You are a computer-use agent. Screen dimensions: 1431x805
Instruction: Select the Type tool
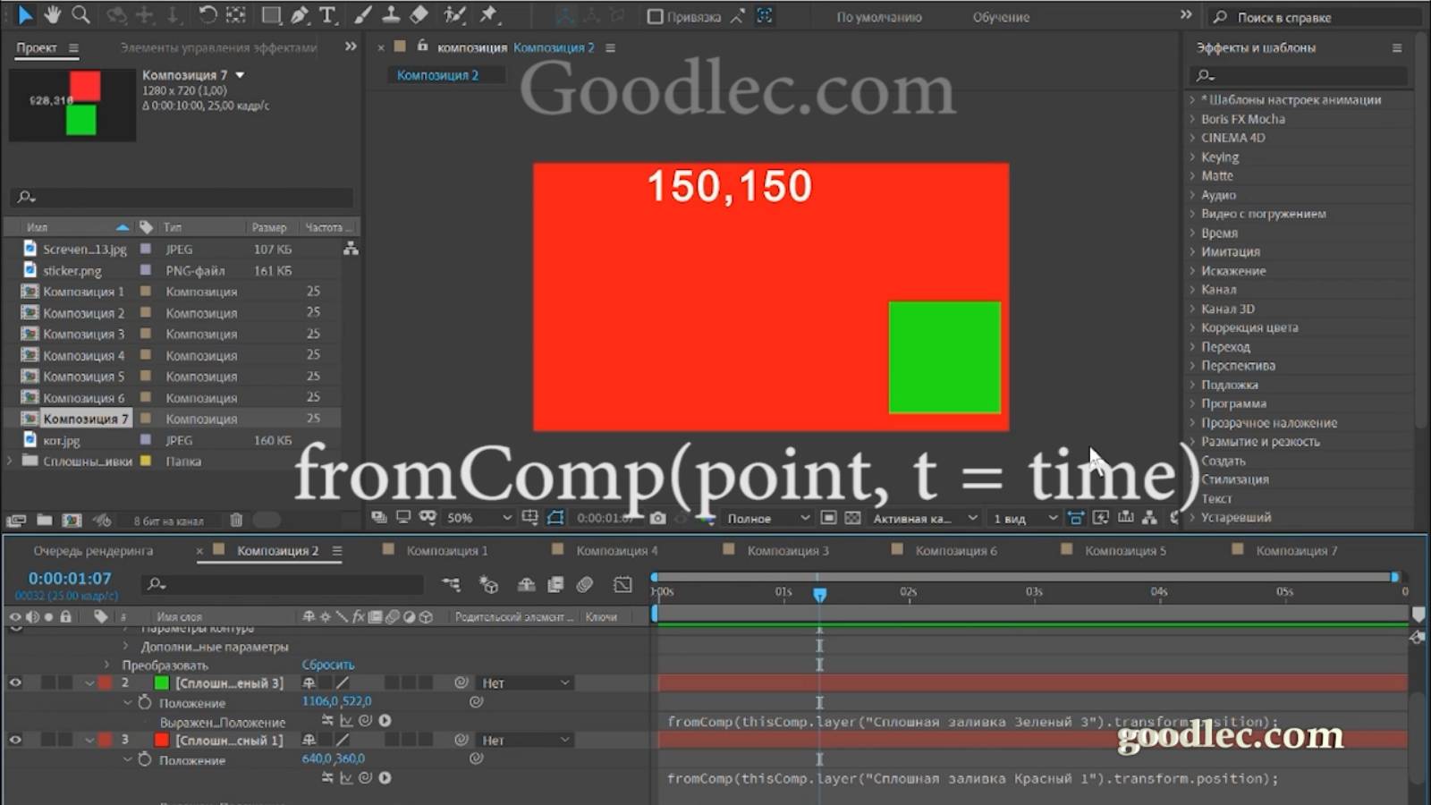point(327,15)
